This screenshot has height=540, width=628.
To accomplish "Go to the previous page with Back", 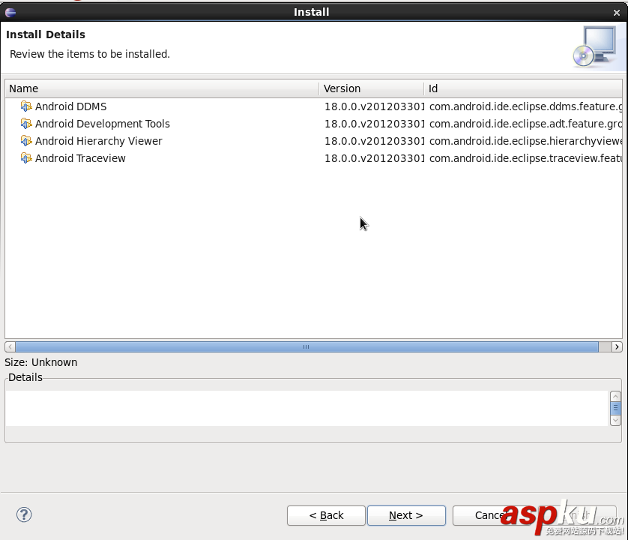I will [x=326, y=515].
